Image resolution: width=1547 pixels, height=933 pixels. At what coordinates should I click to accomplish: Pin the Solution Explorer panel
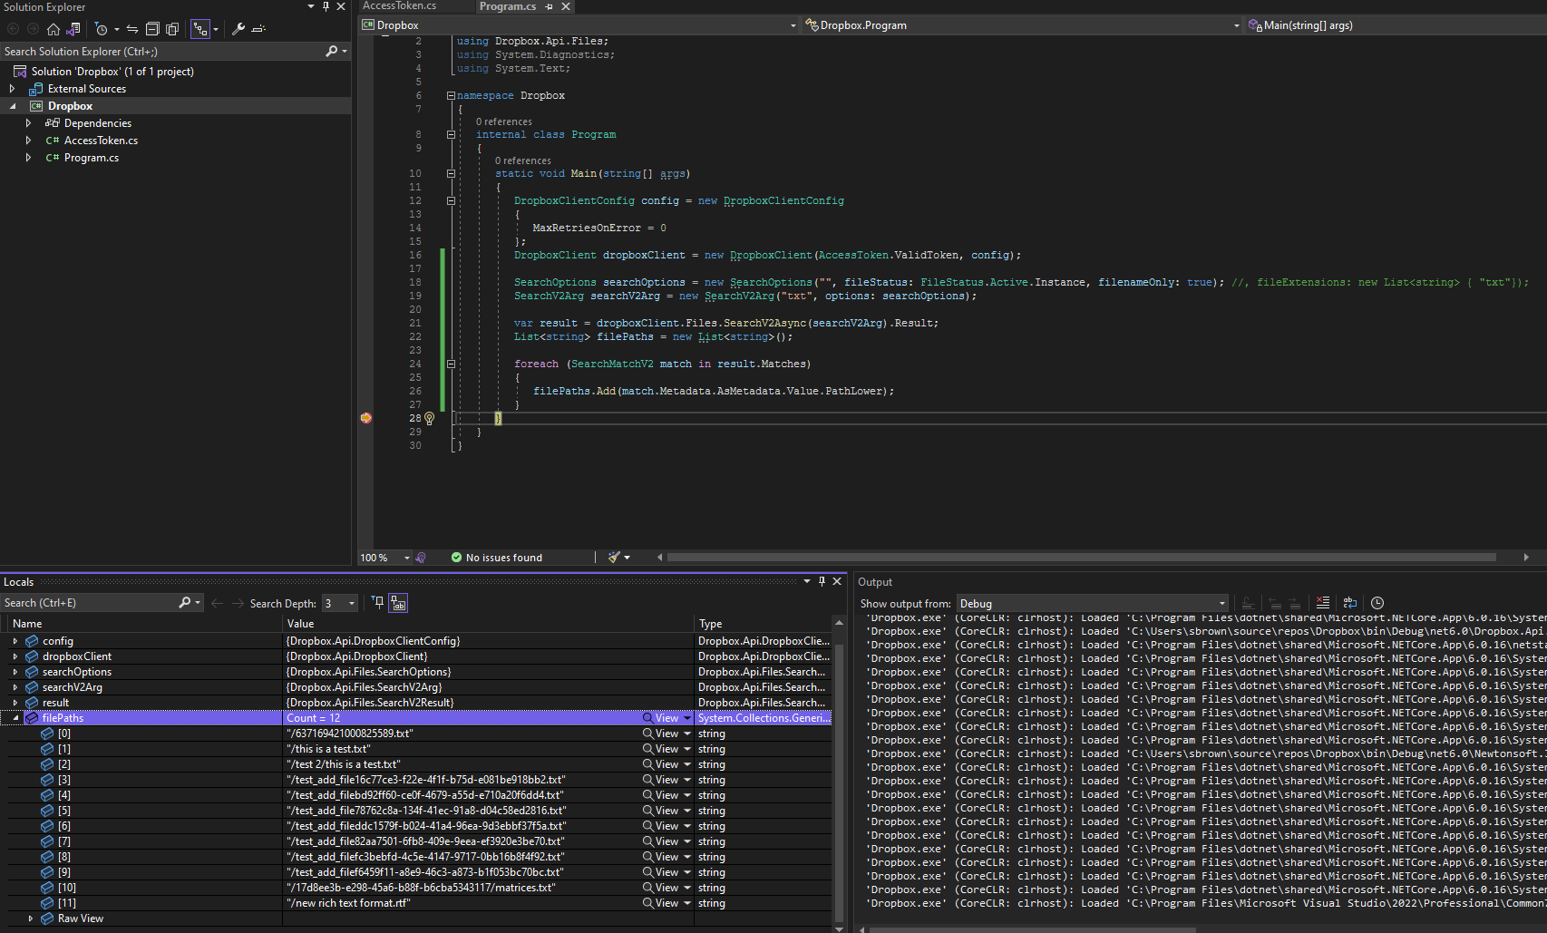(326, 6)
